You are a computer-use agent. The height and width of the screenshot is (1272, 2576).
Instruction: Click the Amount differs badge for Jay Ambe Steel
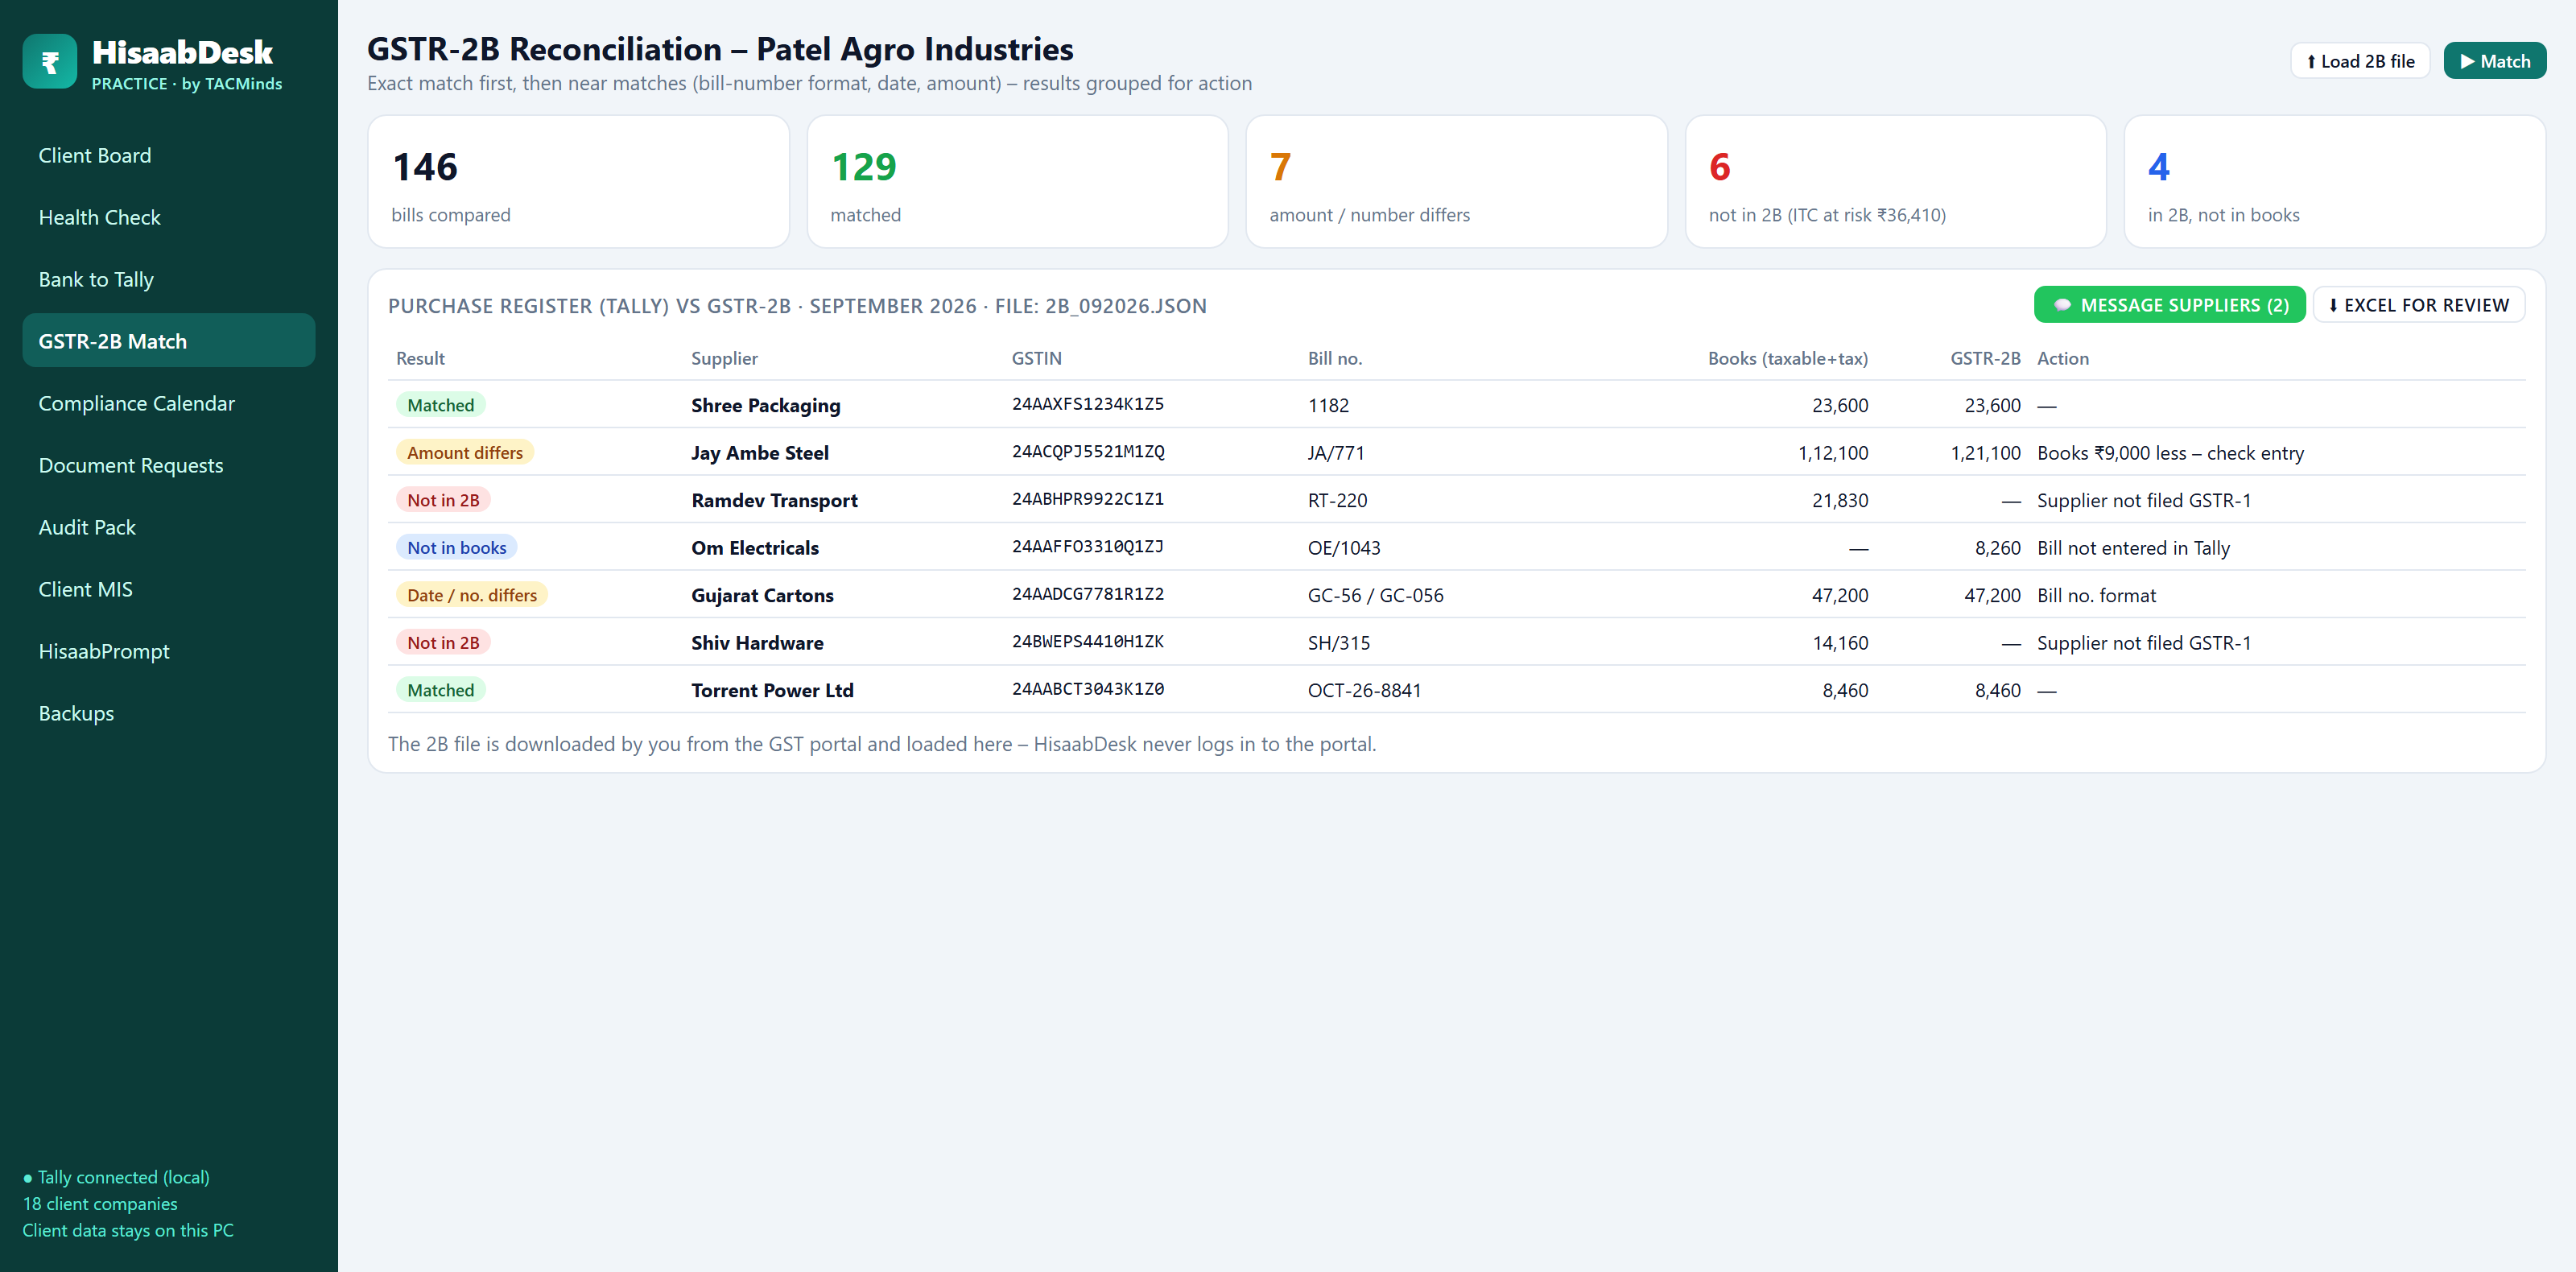(465, 452)
